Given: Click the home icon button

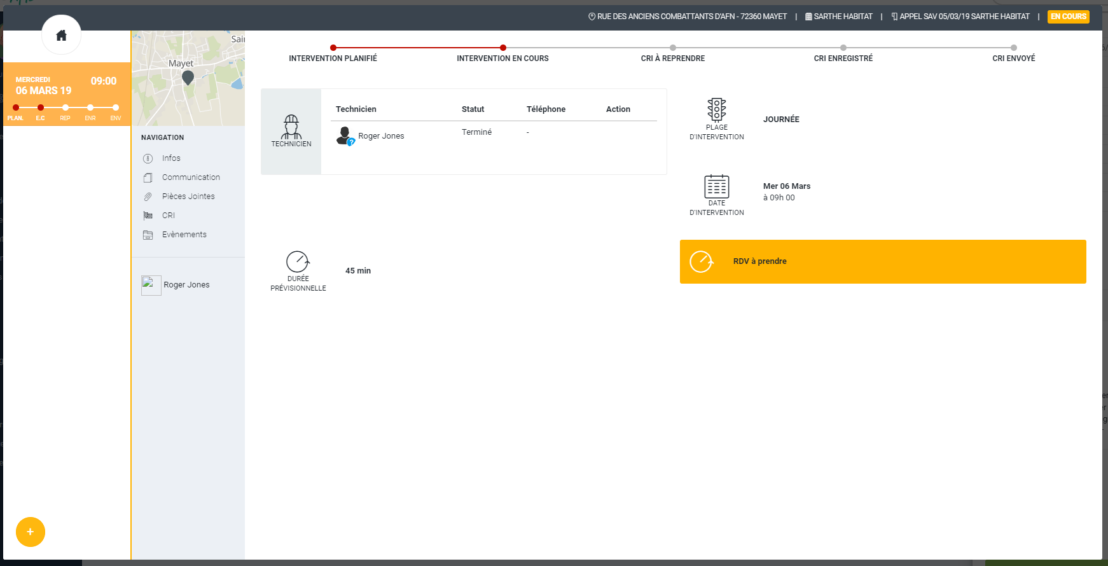Looking at the screenshot, I should (x=61, y=35).
